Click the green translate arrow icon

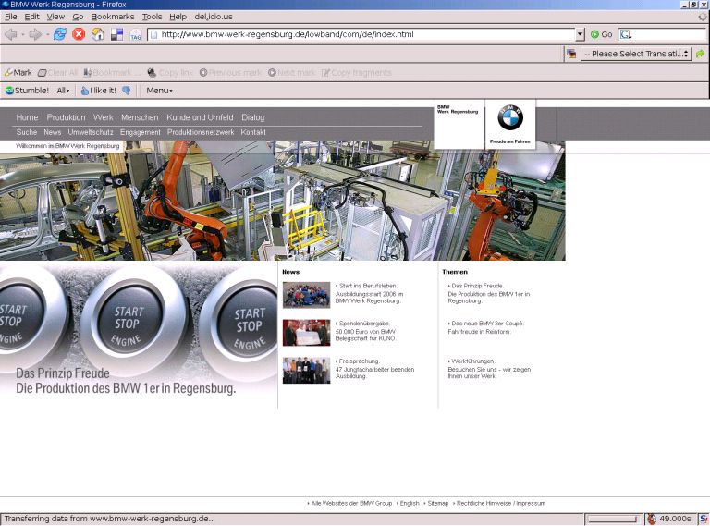[700, 54]
